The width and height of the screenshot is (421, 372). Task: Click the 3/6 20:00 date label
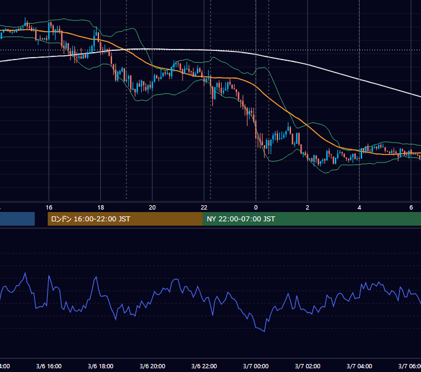point(152,366)
